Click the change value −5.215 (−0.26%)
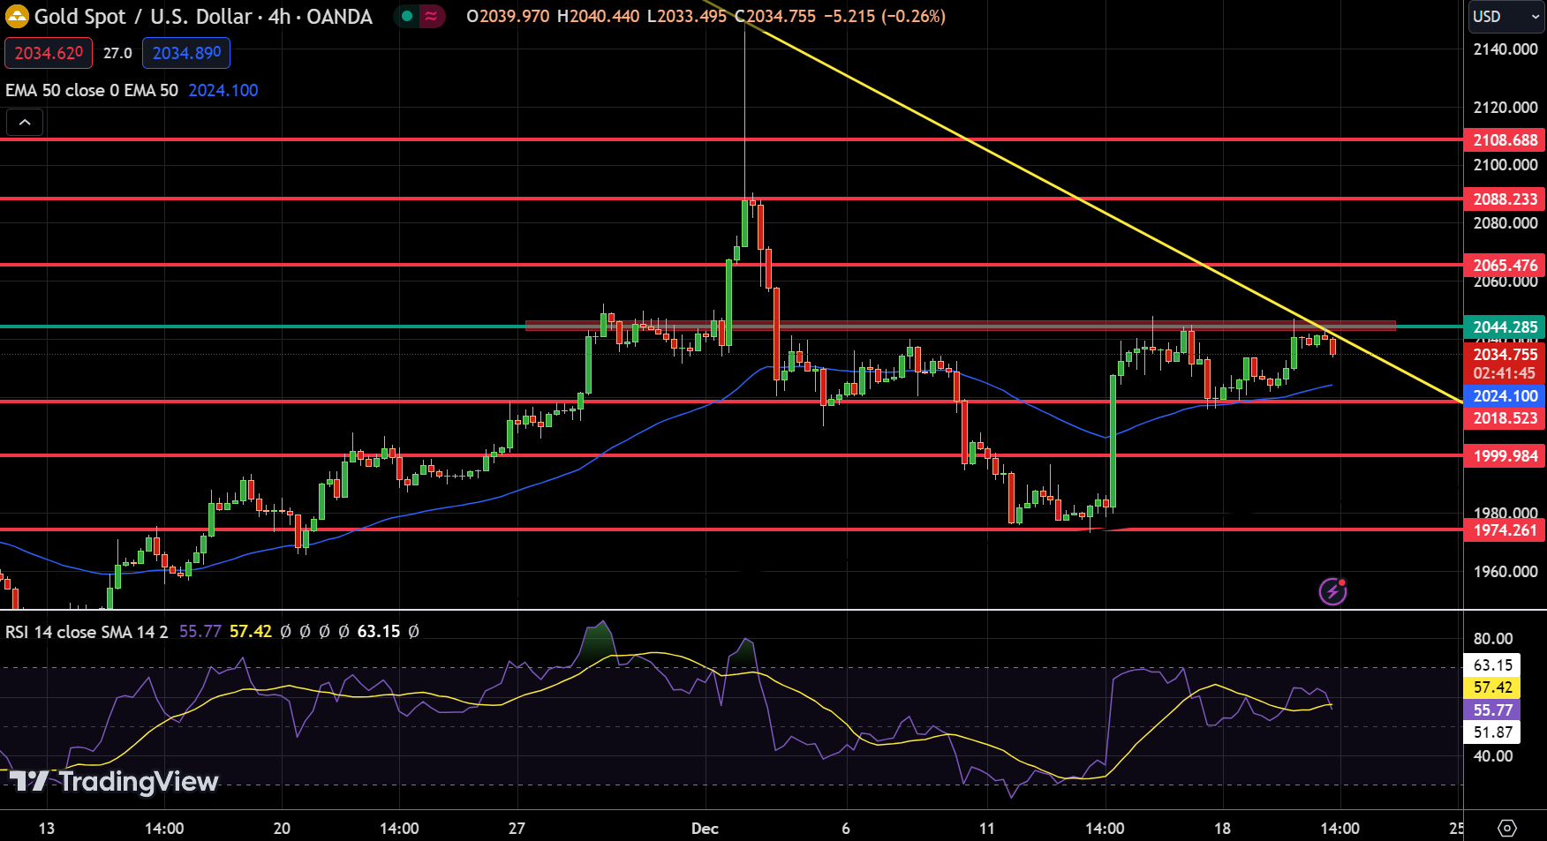This screenshot has height=841, width=1547. pos(884,16)
